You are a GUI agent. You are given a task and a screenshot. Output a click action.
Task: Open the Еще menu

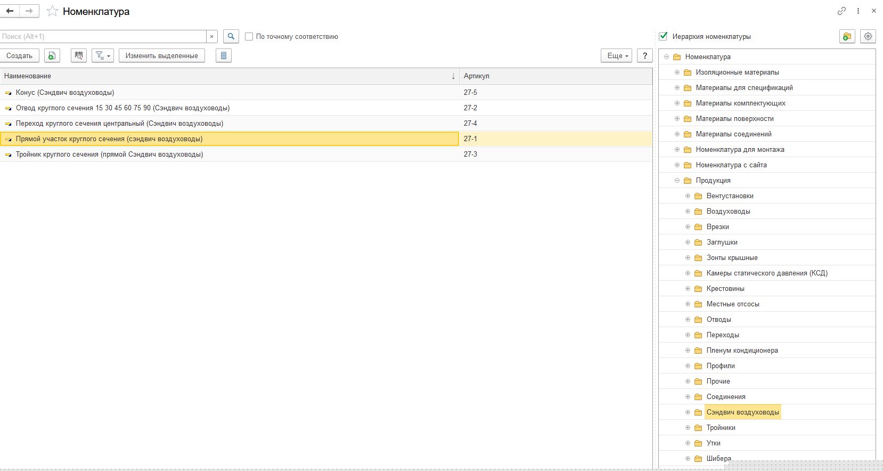coord(616,55)
